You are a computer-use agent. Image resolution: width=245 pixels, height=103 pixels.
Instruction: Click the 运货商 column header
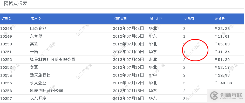click(x=189, y=19)
